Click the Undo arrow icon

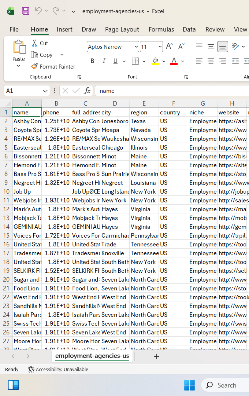click(38, 11)
